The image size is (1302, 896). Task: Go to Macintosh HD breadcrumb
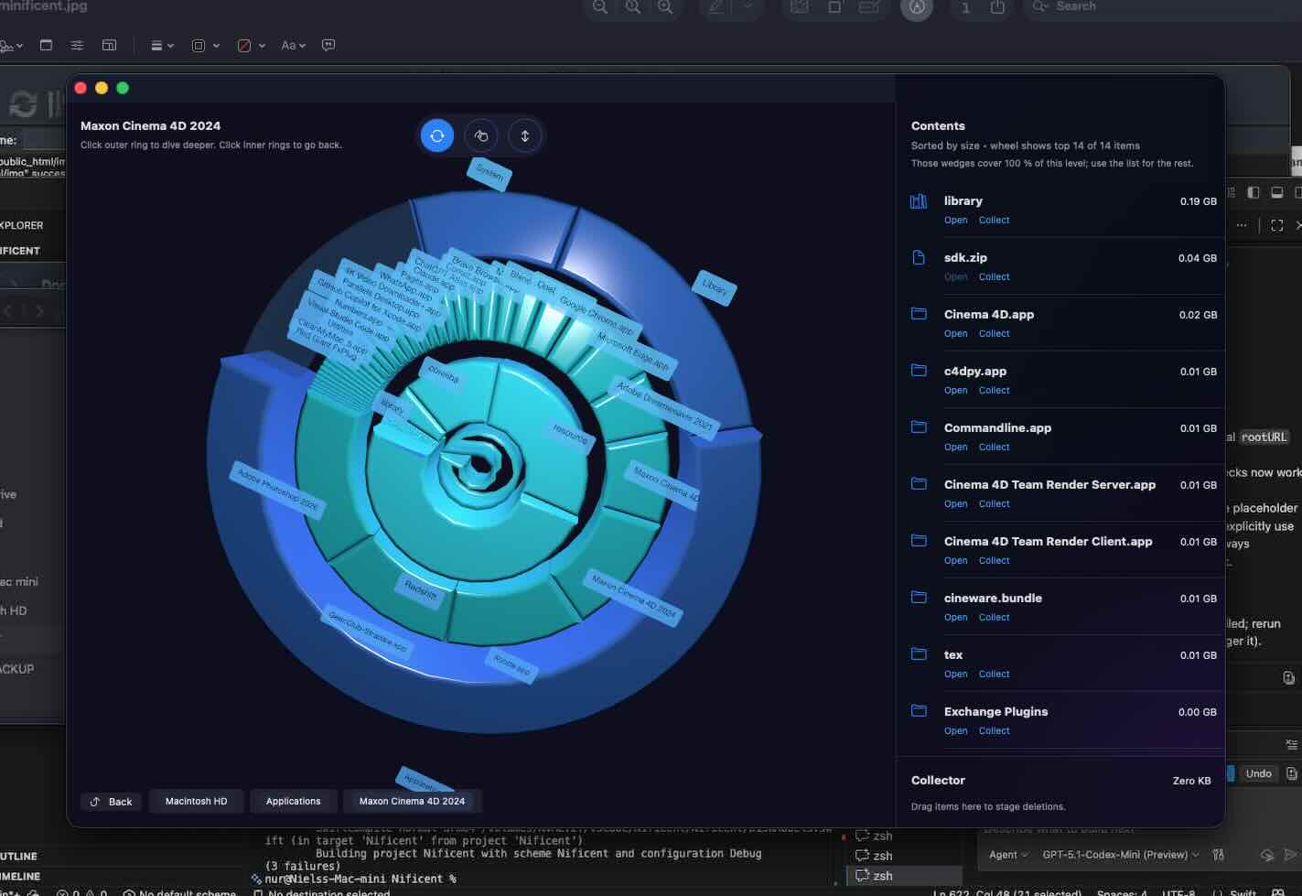[x=196, y=801]
